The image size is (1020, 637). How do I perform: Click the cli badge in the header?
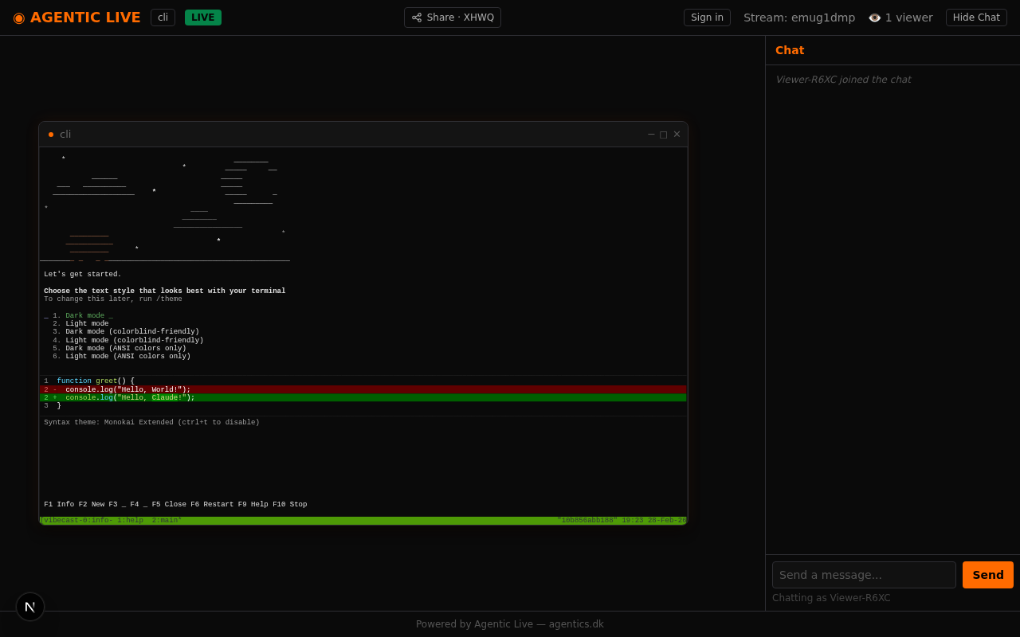tap(163, 18)
